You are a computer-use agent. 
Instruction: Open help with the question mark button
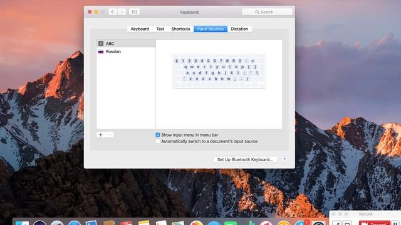[x=284, y=160]
